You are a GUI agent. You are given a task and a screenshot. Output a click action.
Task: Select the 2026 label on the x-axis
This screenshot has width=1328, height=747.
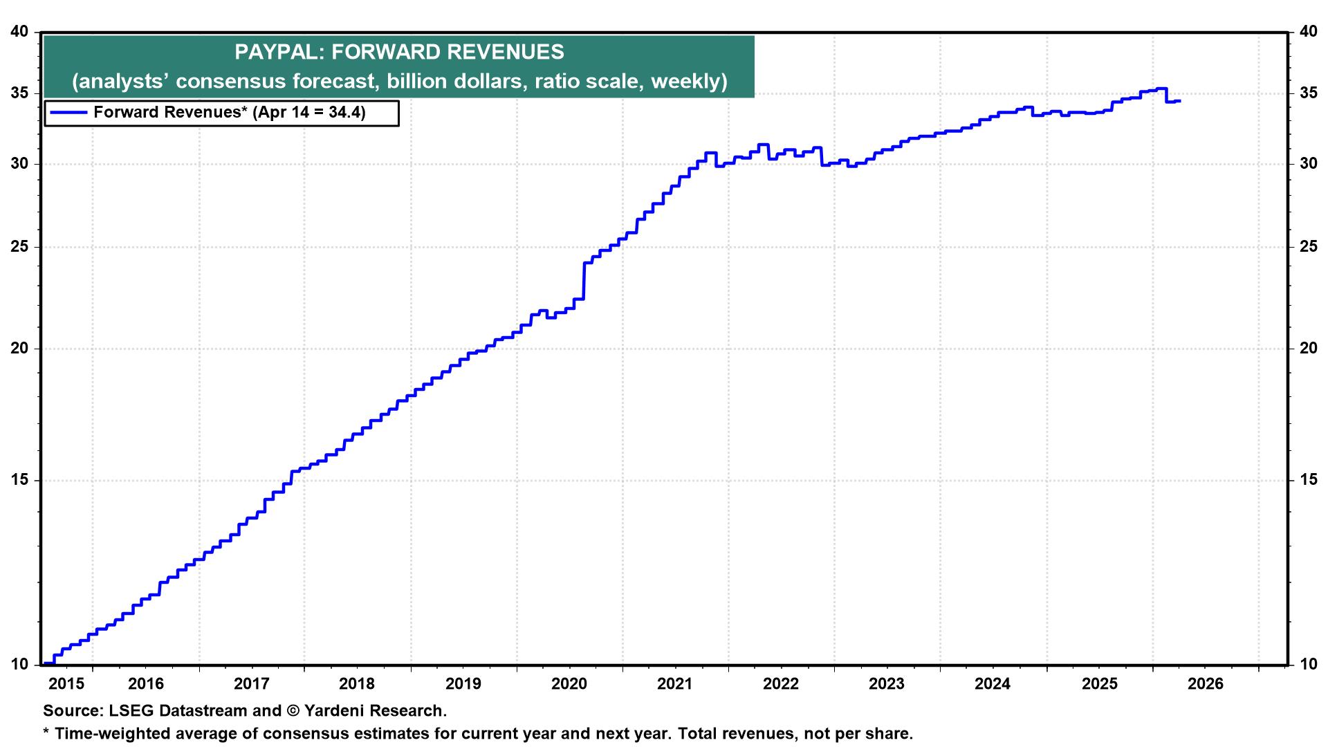tap(1205, 684)
